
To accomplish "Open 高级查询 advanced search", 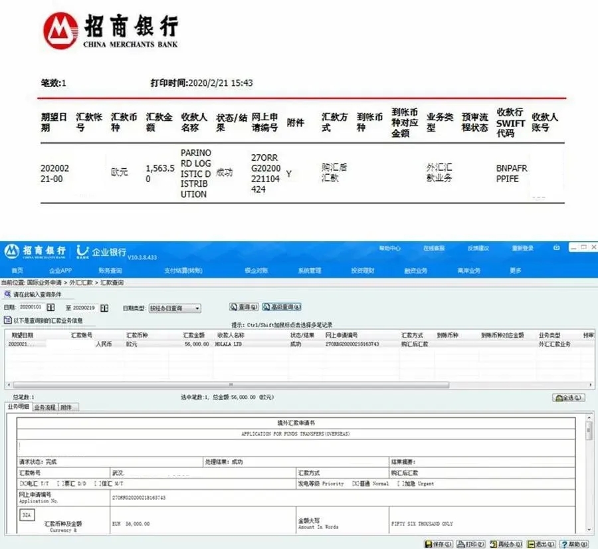I will [x=282, y=307].
